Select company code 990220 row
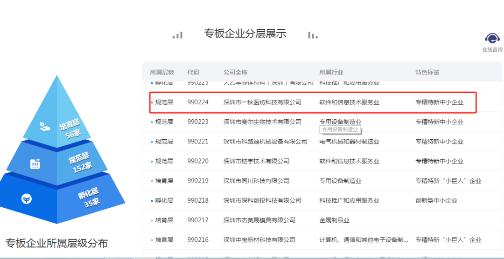This screenshot has width=504, height=259. click(x=198, y=161)
